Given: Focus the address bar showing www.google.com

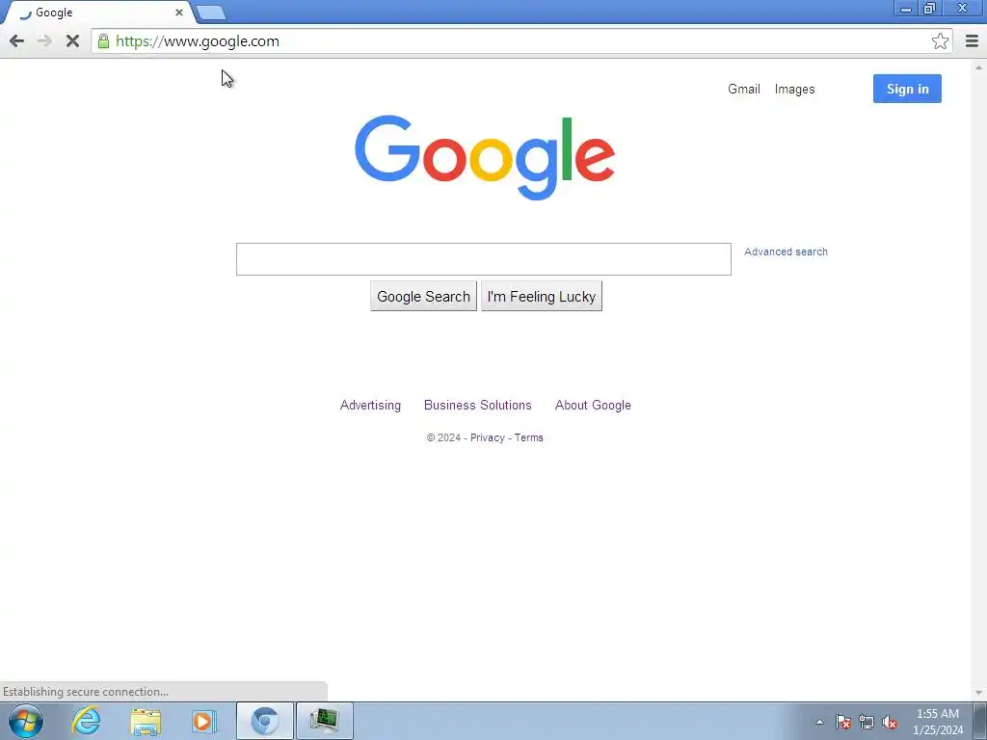Looking at the screenshot, I should point(521,41).
